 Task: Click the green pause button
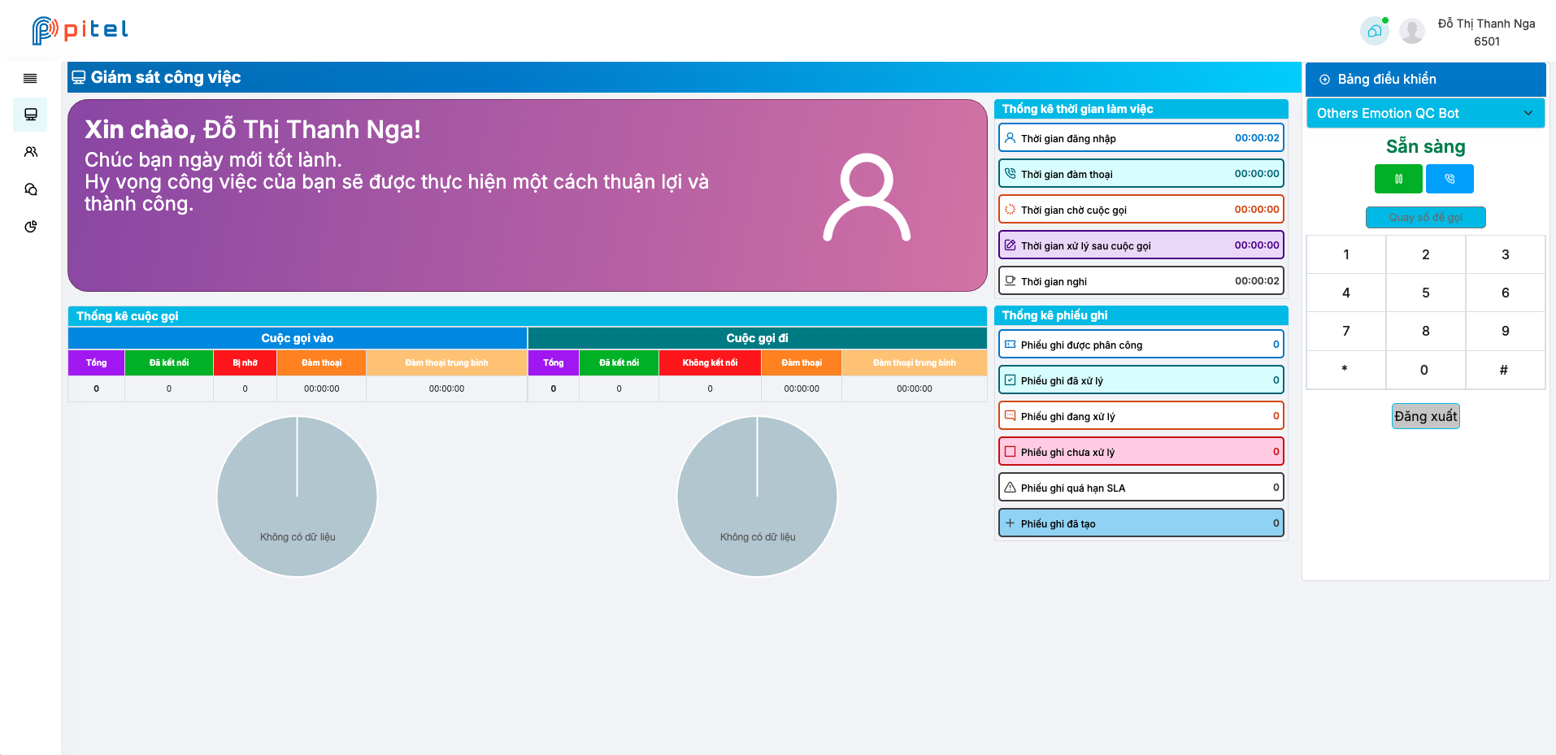click(x=1398, y=179)
